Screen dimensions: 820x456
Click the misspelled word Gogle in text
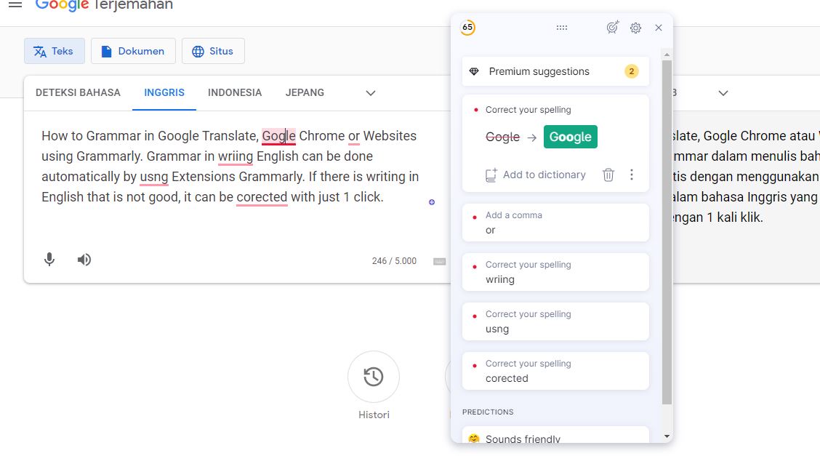278,136
